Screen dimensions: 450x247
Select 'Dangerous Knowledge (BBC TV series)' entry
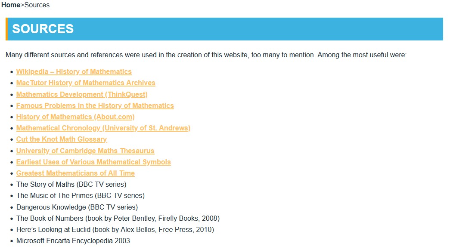77,207
